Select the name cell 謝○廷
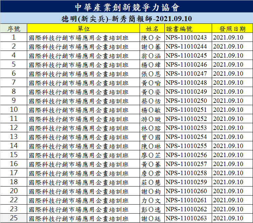 click(x=151, y=218)
